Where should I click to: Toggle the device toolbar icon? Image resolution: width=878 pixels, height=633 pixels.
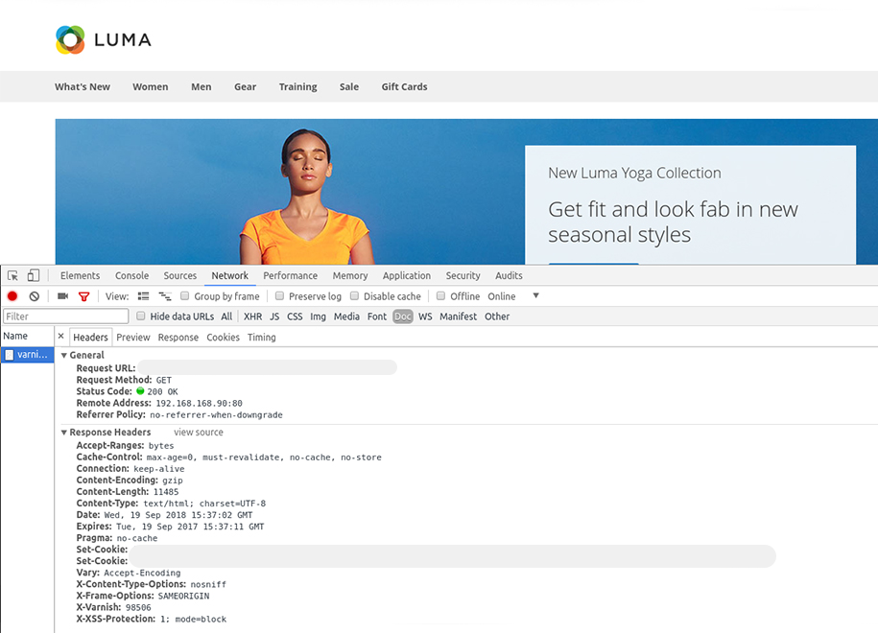pos(34,275)
